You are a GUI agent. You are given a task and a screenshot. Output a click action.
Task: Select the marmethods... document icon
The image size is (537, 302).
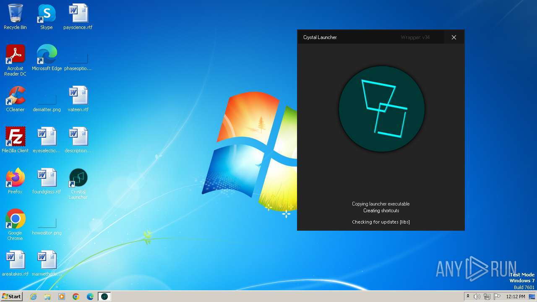(x=47, y=263)
